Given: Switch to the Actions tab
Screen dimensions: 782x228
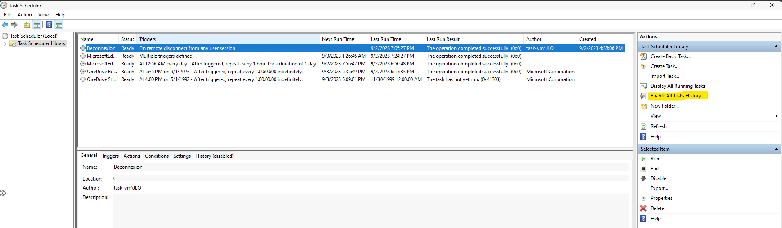Looking at the screenshot, I should click(132, 156).
